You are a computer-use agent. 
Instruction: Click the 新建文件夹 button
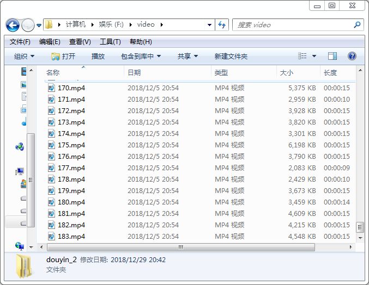click(x=231, y=57)
